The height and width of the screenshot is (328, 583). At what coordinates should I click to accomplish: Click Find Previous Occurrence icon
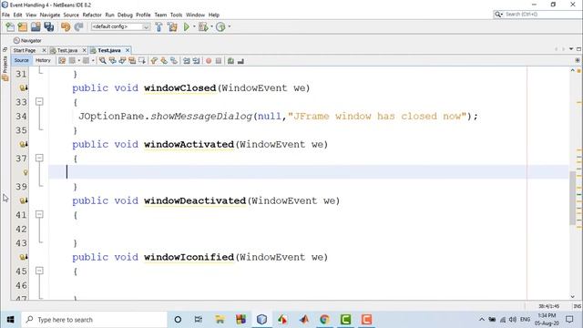[112, 61]
